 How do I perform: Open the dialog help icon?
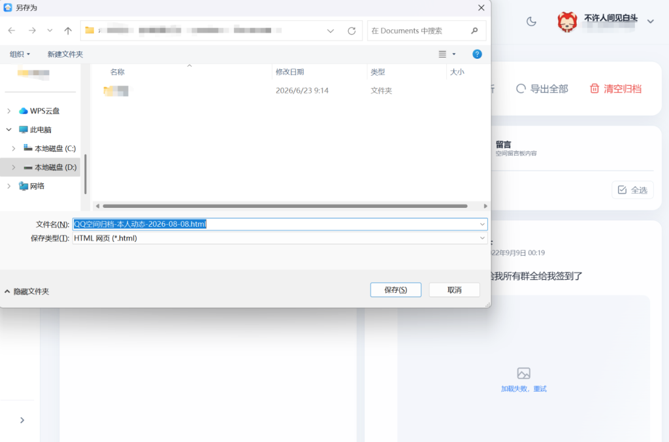click(x=477, y=54)
